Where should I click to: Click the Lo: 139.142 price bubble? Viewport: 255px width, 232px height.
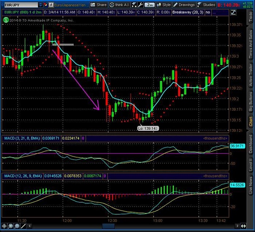point(147,129)
